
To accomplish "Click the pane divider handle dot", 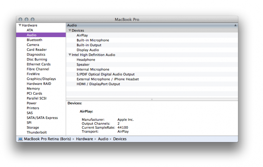I will (152, 100).
